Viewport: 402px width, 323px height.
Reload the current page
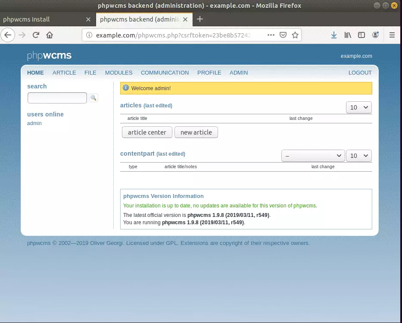point(36,35)
